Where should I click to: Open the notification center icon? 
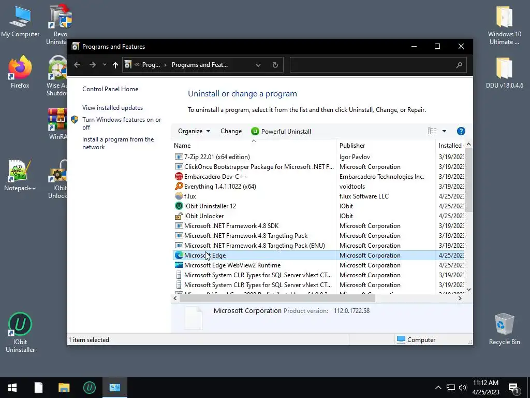[x=513, y=388]
